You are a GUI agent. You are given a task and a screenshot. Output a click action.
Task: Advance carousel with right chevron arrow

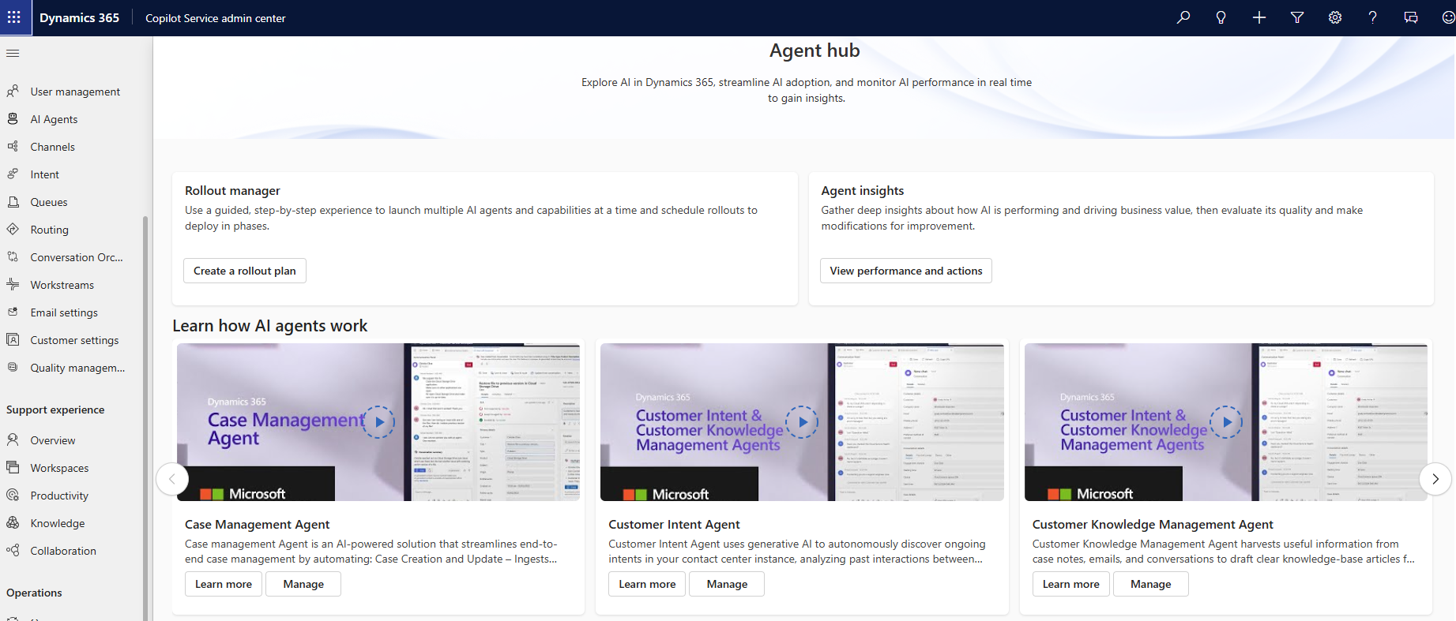click(x=1435, y=479)
